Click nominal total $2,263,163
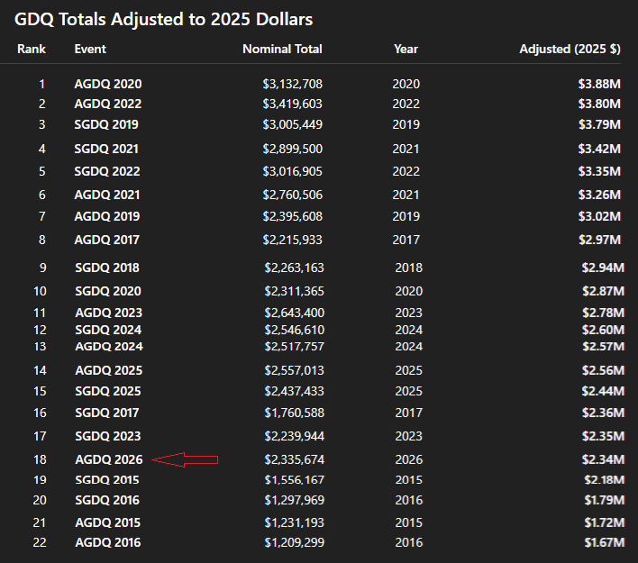Screen dimensions: 638x563 [295, 268]
